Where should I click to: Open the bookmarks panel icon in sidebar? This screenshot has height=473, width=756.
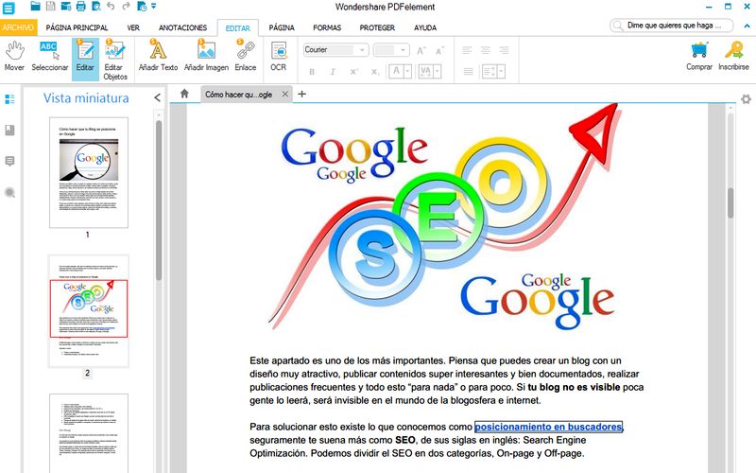coord(9,130)
